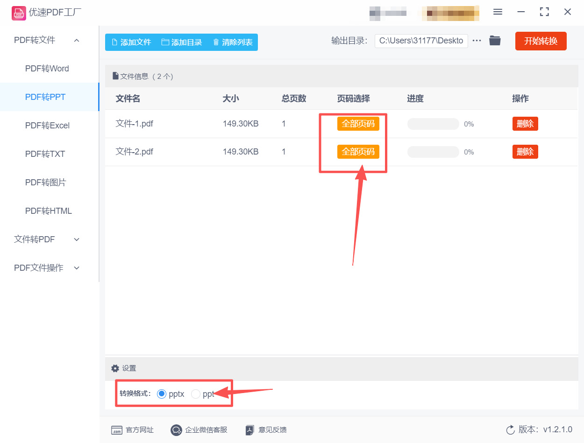
Task: Open the hamburger menu icon in title bar
Action: click(498, 12)
